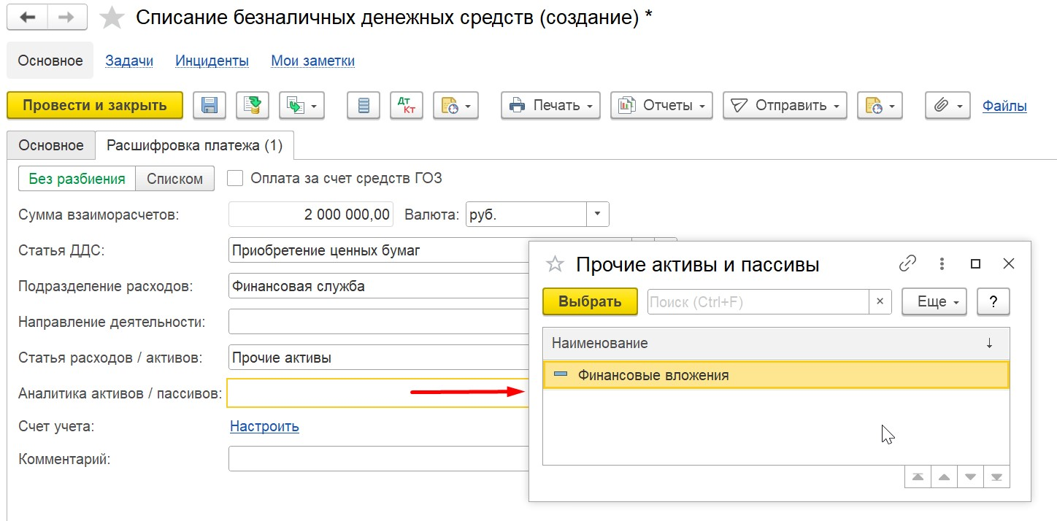Click the Статья расходов / активов field
The width and height of the screenshot is (1057, 521).
(378, 358)
